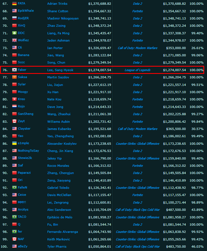Viewport: 207px width, 251px height.
Task: Open player name Alexander Kostylev
Action: click(62, 144)
